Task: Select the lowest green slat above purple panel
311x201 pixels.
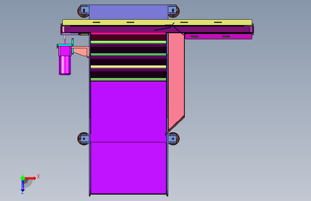Action: [x=128, y=79]
